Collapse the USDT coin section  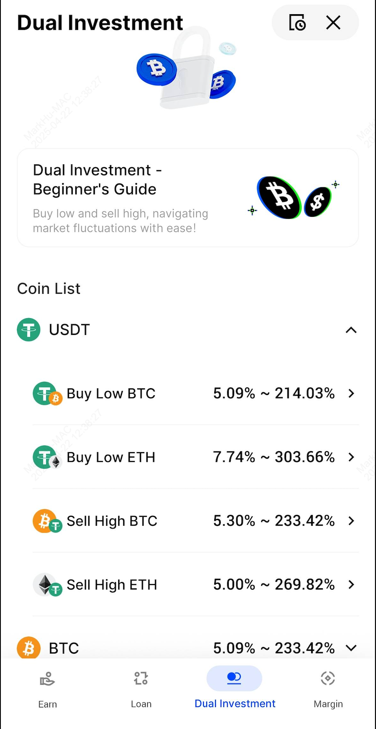pos(351,330)
